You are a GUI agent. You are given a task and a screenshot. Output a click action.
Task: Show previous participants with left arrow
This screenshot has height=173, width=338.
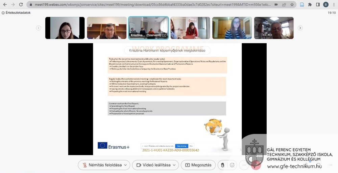[x=39, y=28]
